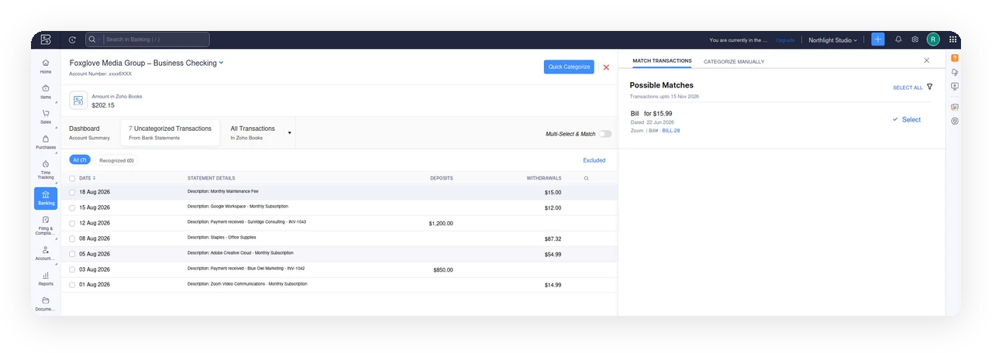The height and width of the screenshot is (353, 992).
Task: Open Sunridge Consulting INV-1043 payment row
Action: coord(339,223)
